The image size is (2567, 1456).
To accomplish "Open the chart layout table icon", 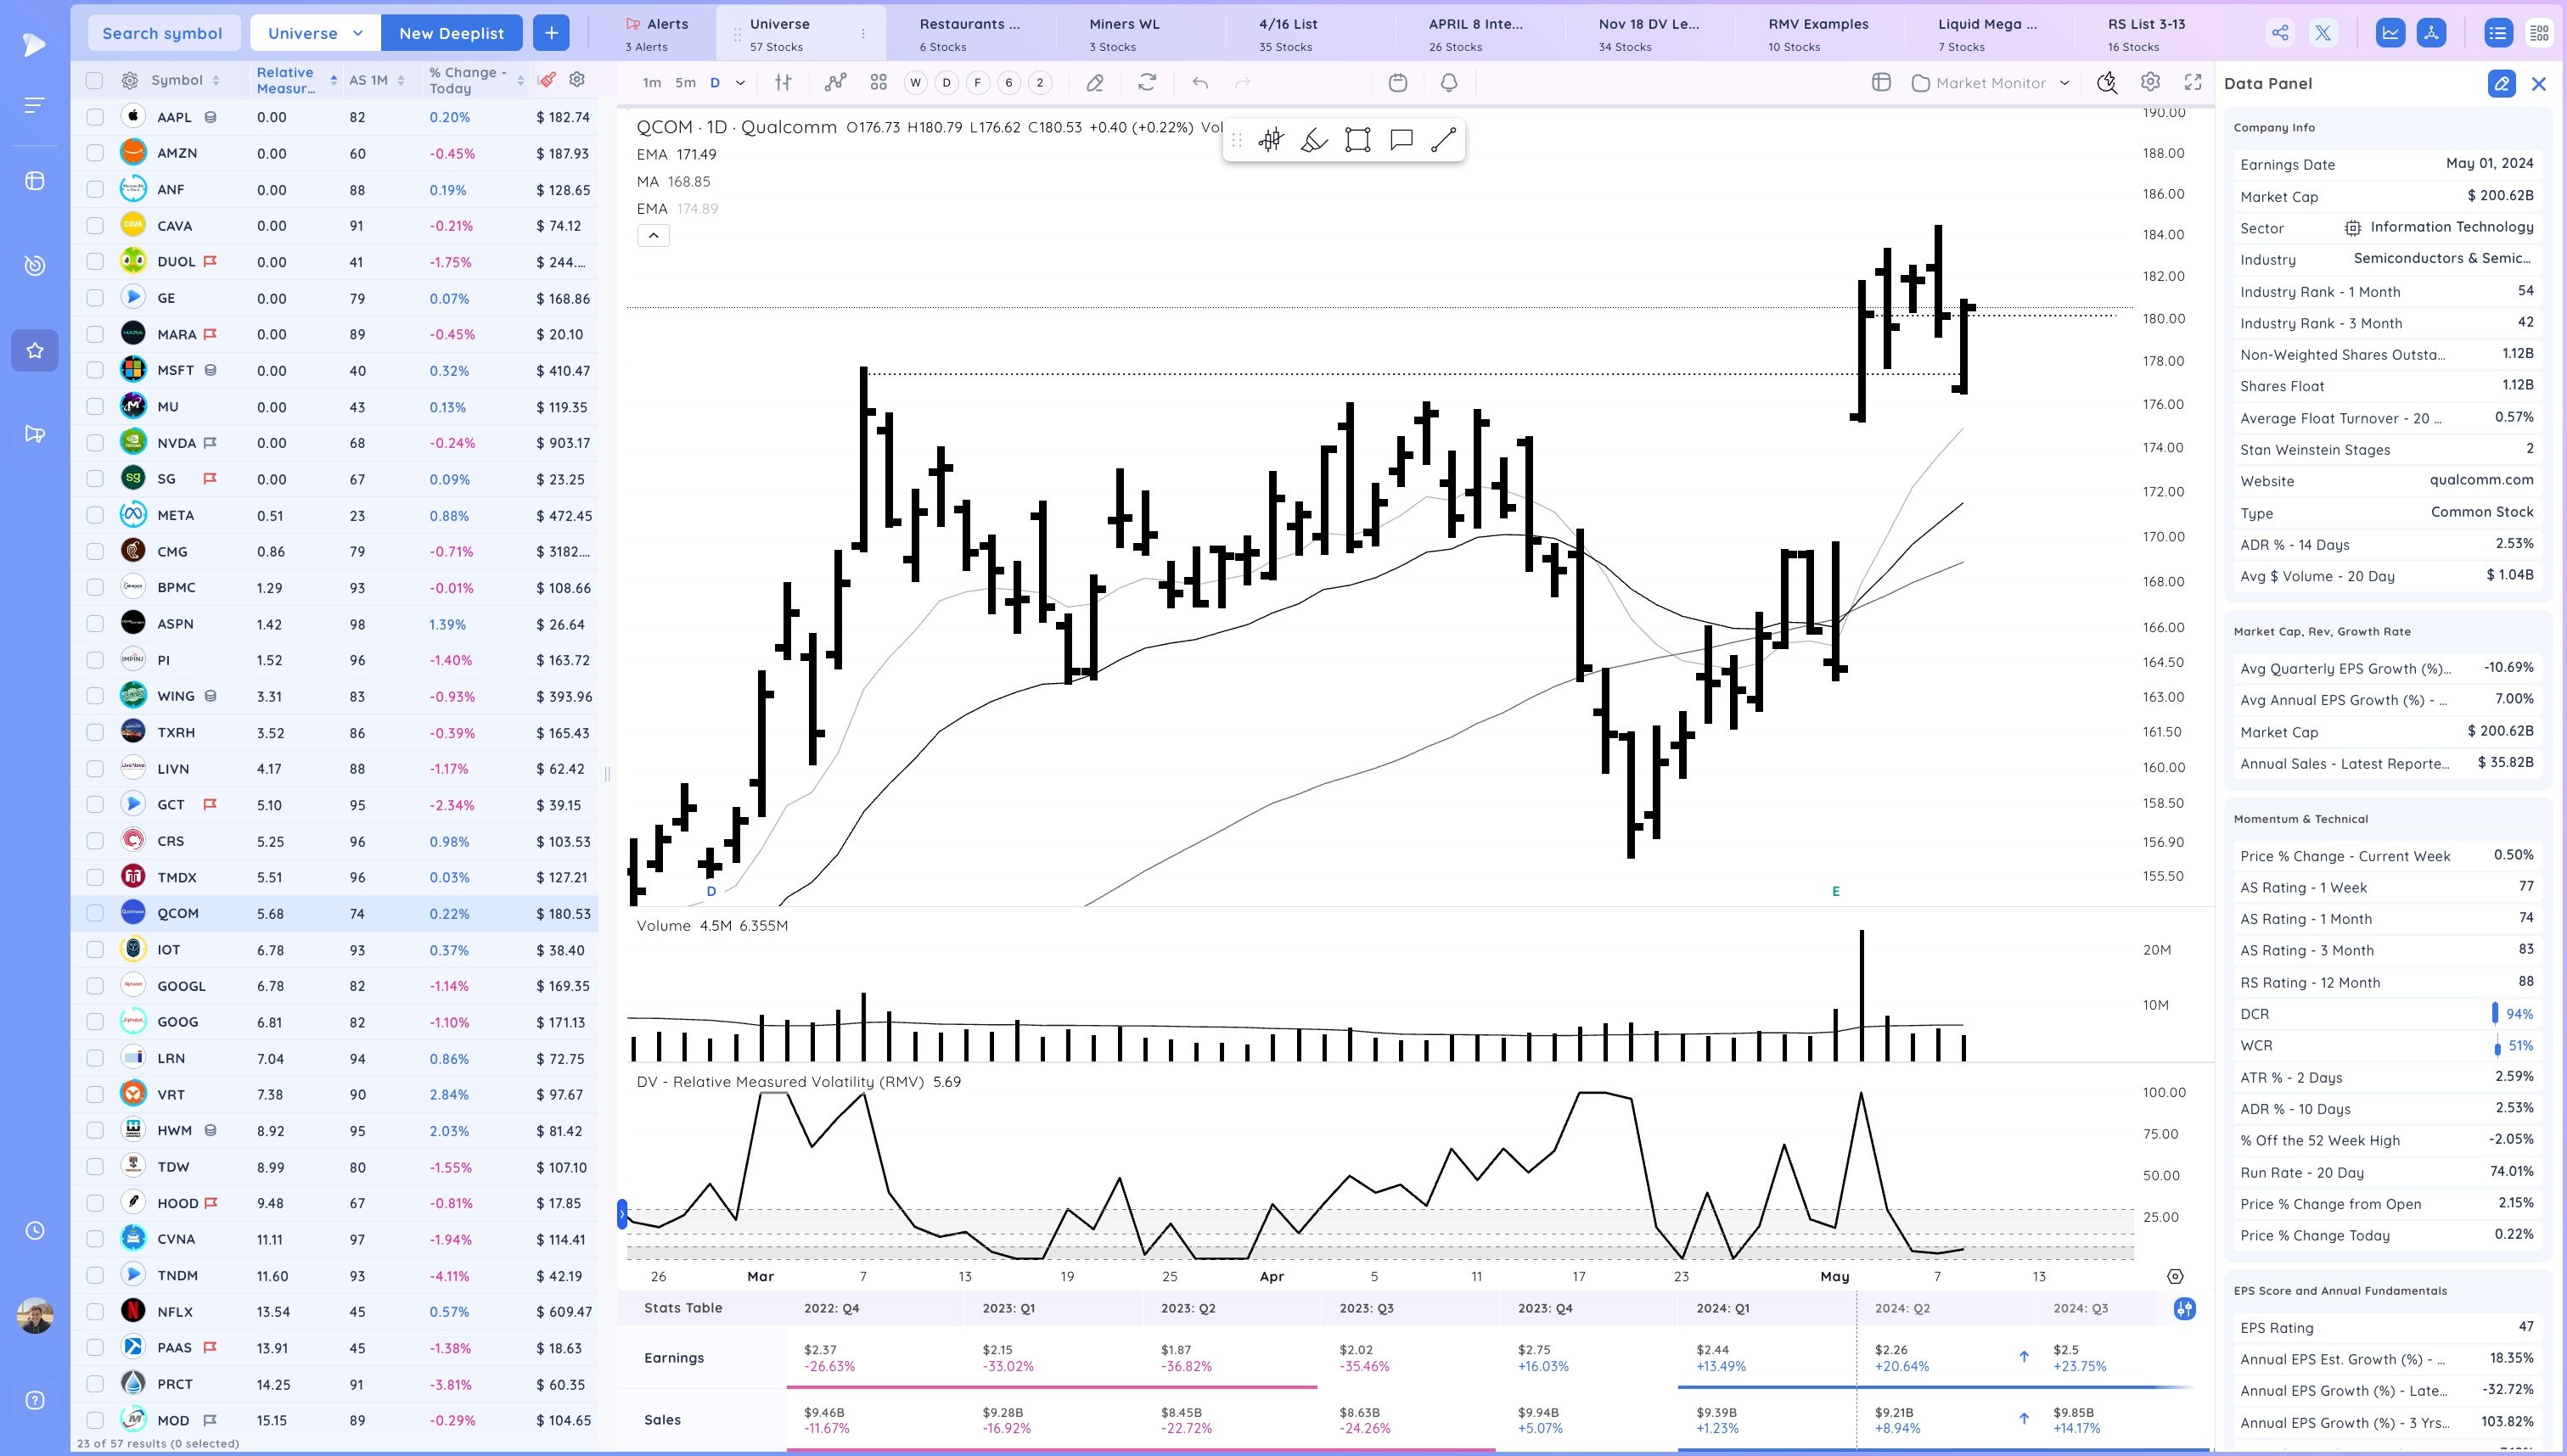I will (1881, 83).
